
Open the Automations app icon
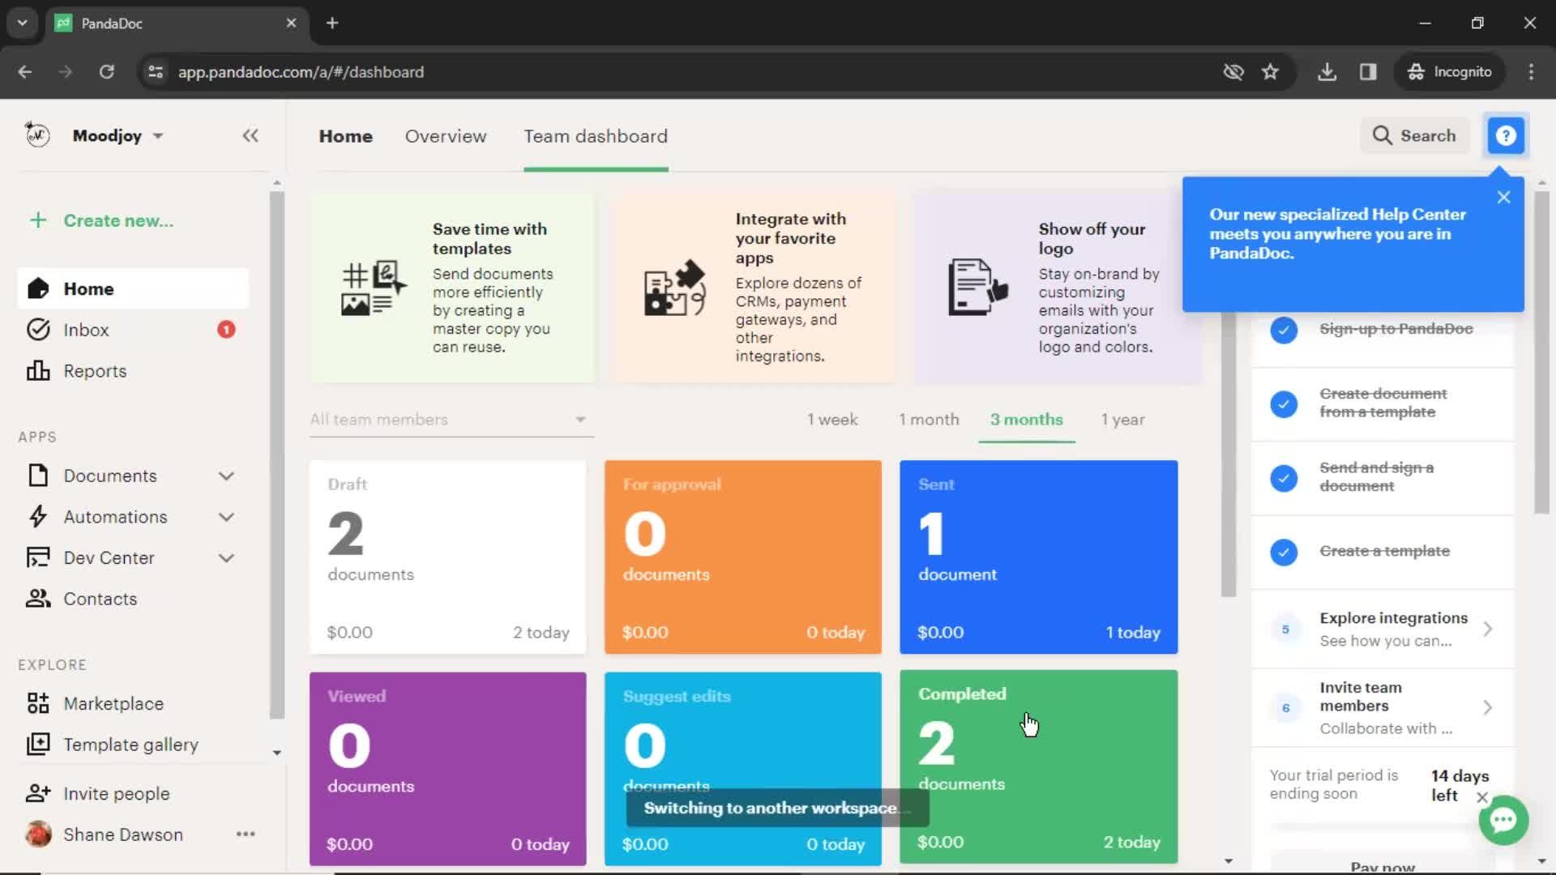36,516
